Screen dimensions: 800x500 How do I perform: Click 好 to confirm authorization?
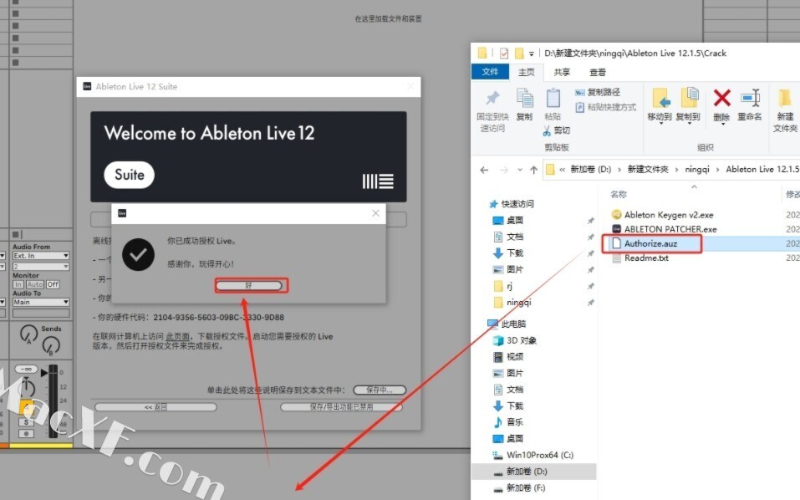click(249, 286)
